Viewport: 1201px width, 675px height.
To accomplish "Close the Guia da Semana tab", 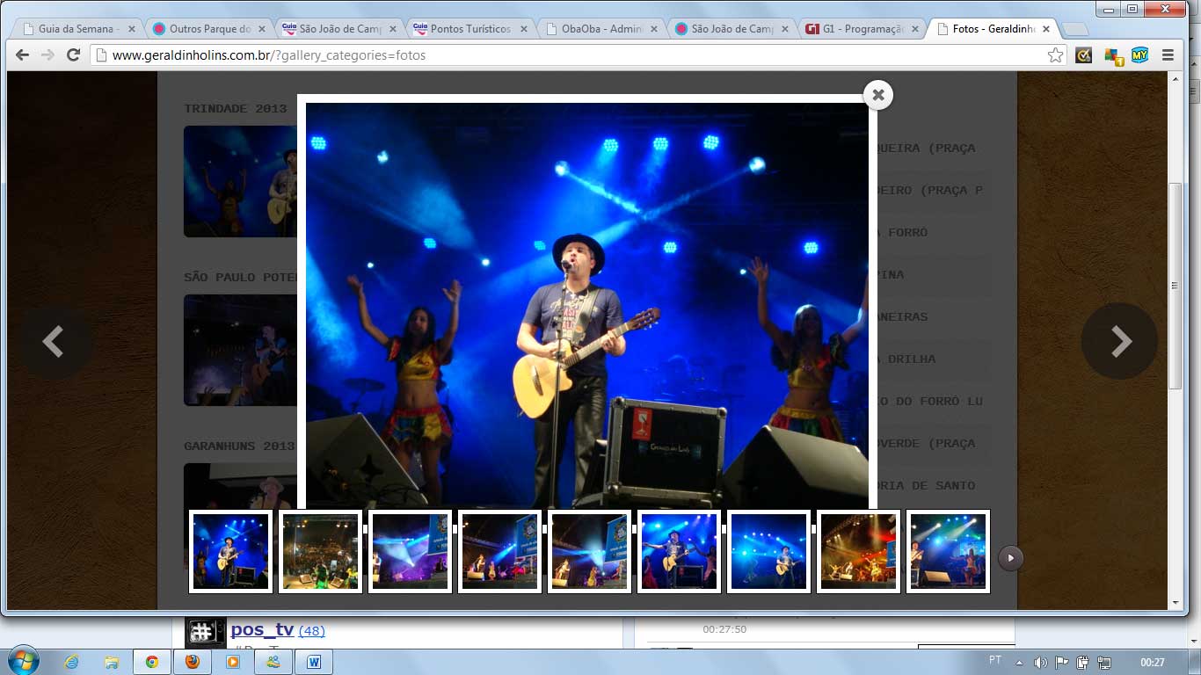I will pyautogui.click(x=131, y=29).
